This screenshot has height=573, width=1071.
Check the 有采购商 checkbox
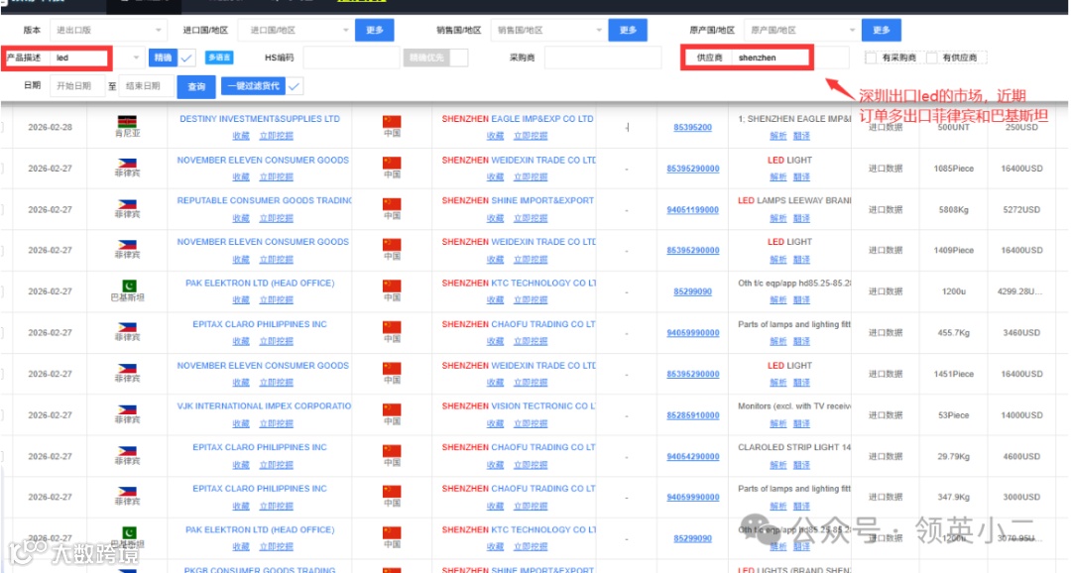tap(871, 58)
